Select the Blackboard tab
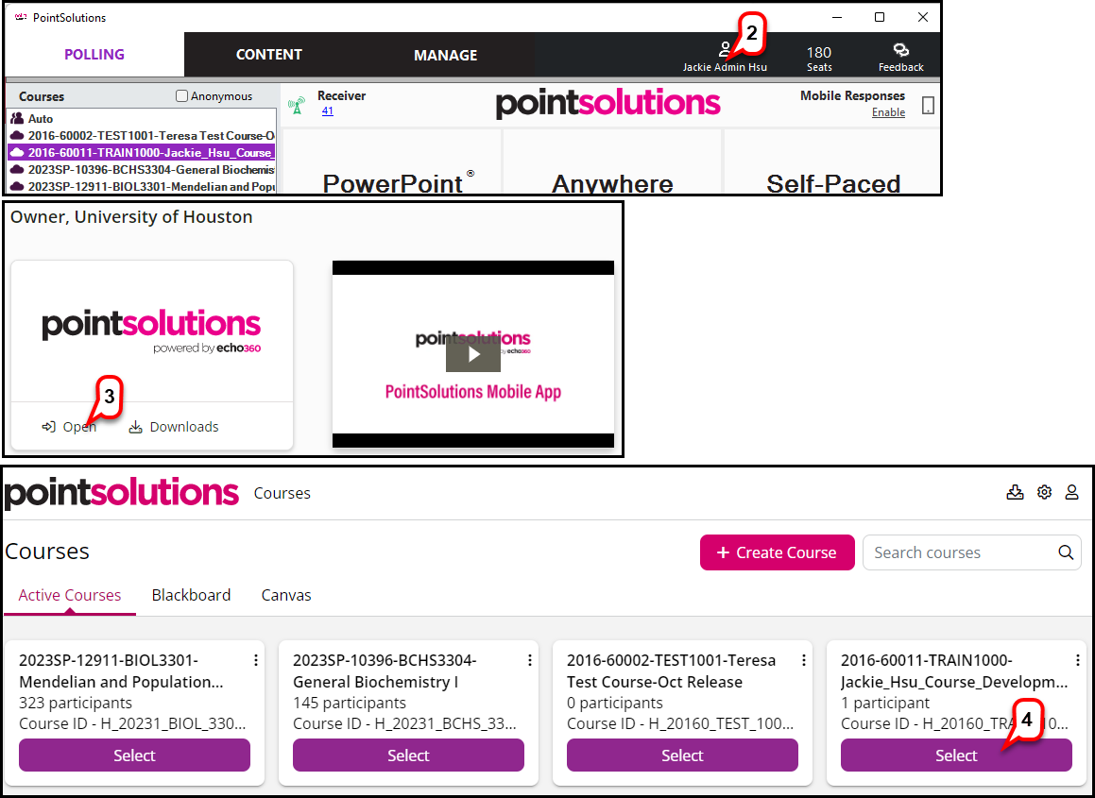 [192, 596]
